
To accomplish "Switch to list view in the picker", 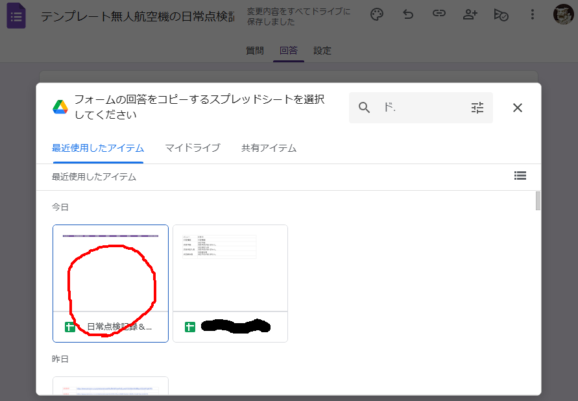I will [520, 176].
